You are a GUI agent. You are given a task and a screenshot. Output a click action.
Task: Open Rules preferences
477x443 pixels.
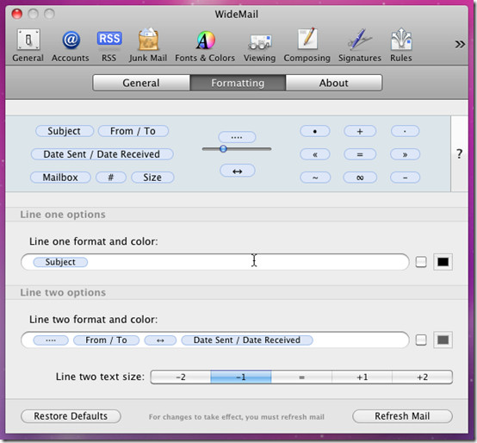tap(401, 45)
